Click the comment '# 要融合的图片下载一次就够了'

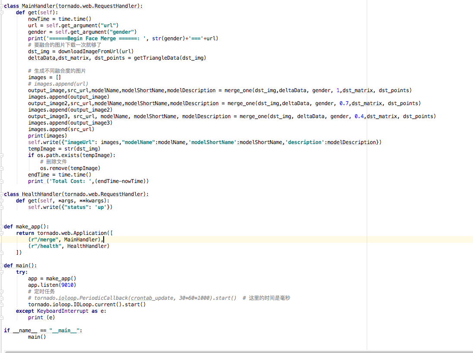click(64, 45)
